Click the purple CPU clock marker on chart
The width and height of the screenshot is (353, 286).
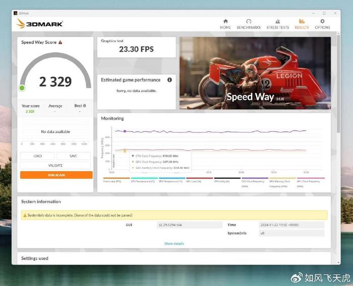[125, 131]
